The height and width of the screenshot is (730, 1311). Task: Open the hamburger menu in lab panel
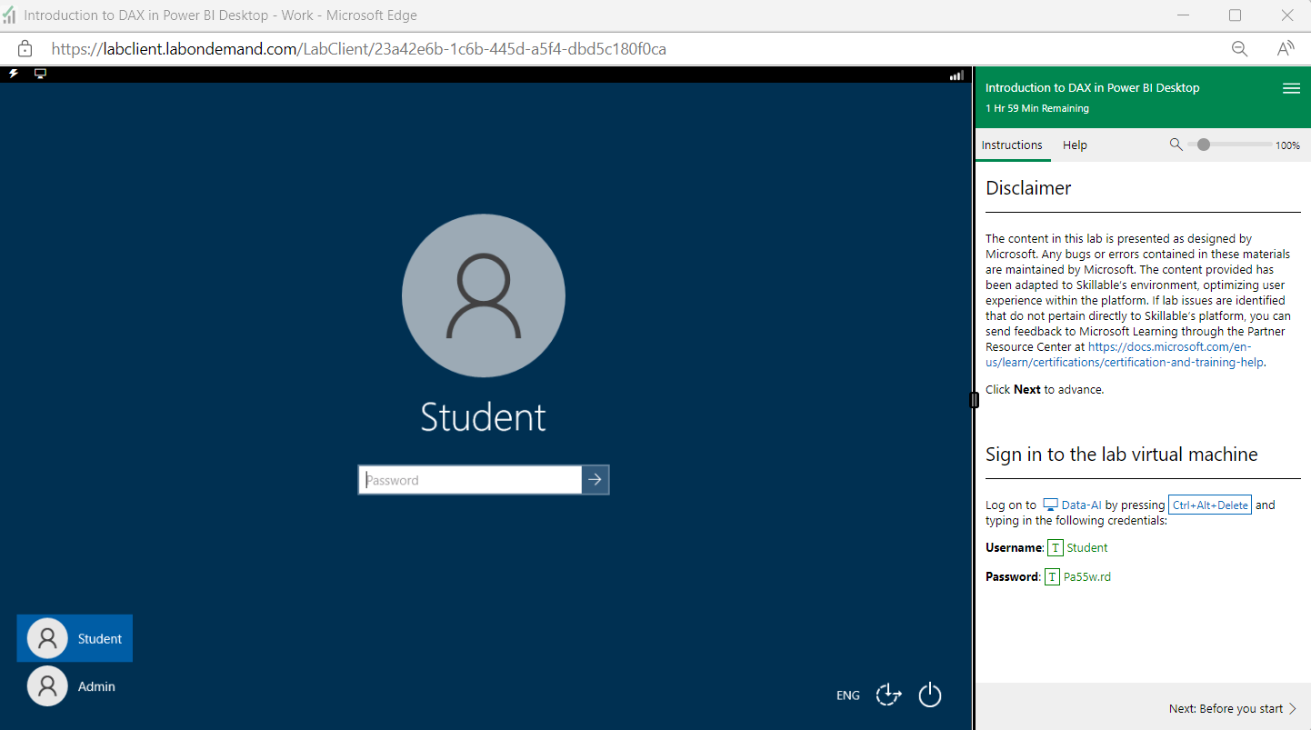[x=1291, y=88]
